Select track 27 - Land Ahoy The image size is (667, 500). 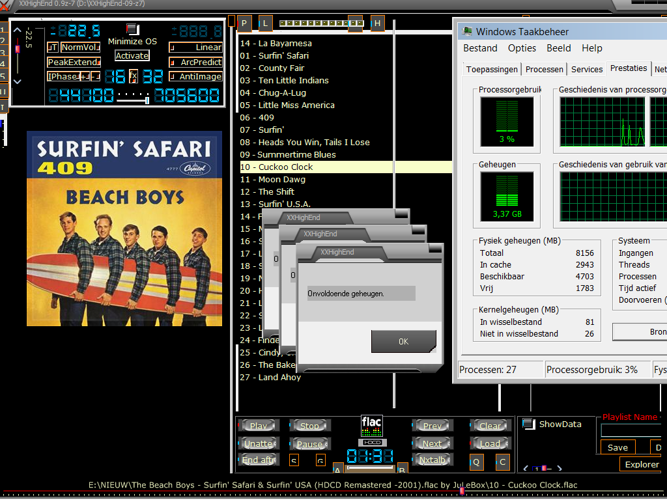click(270, 377)
